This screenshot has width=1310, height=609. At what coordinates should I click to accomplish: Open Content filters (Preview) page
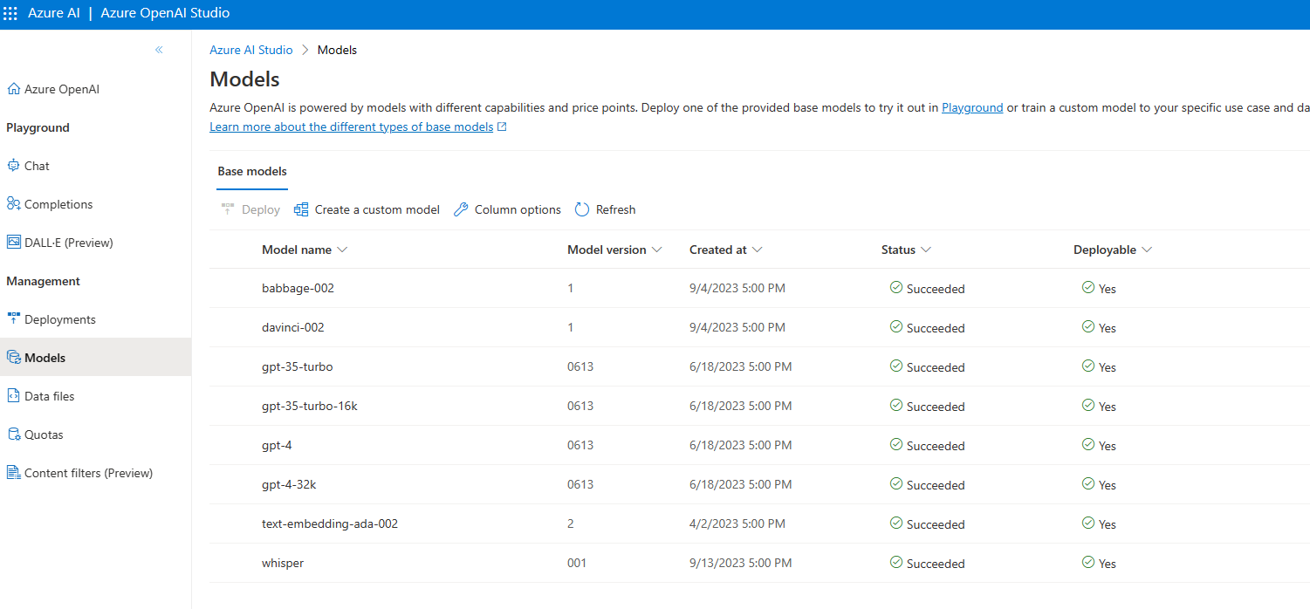(95, 473)
